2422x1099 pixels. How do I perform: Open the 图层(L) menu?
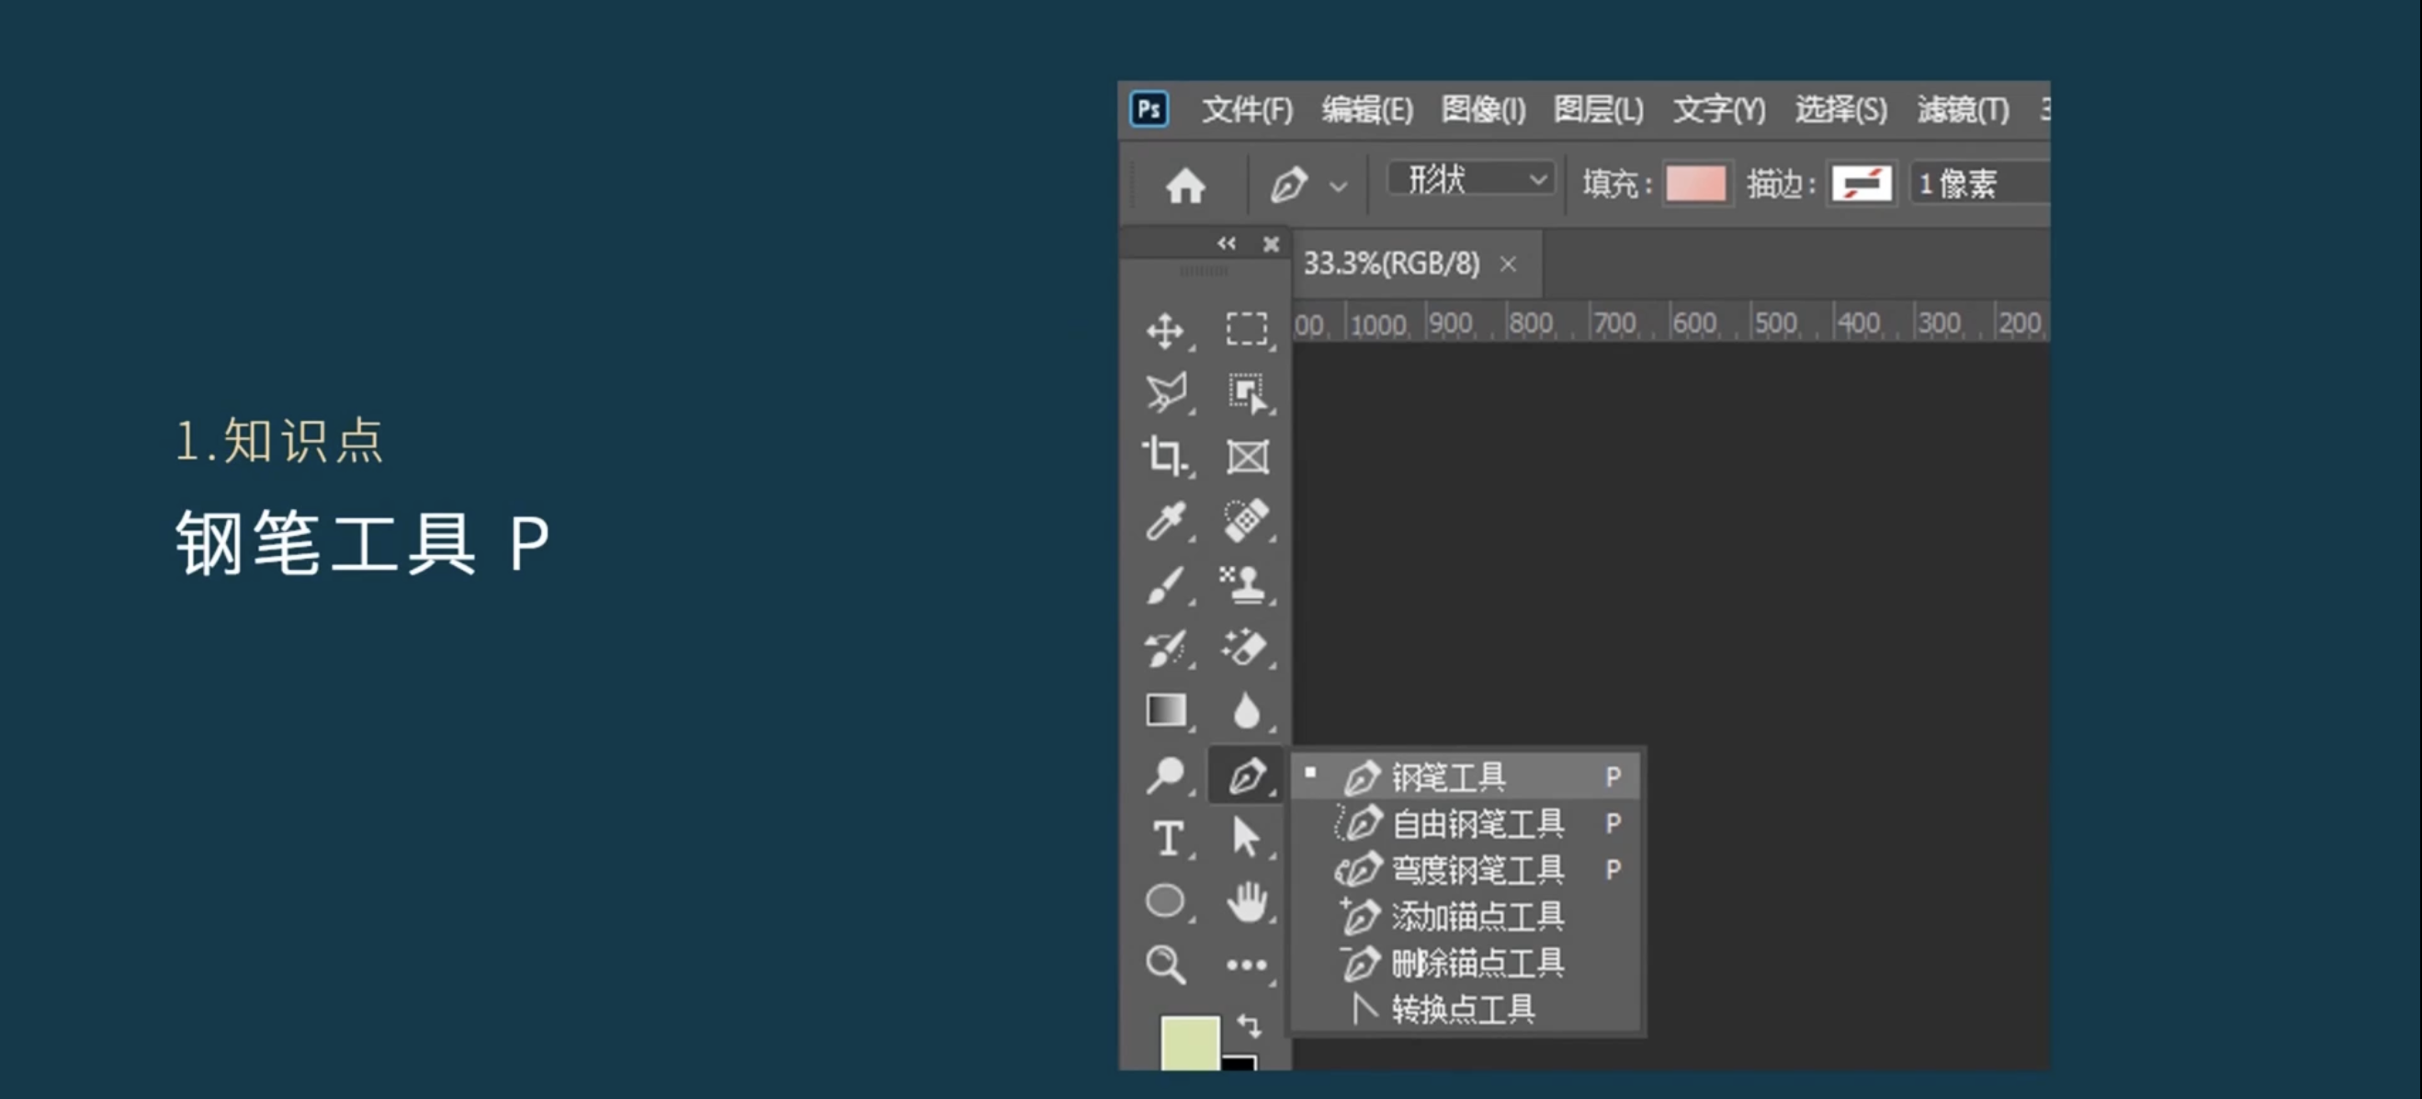tap(1598, 110)
